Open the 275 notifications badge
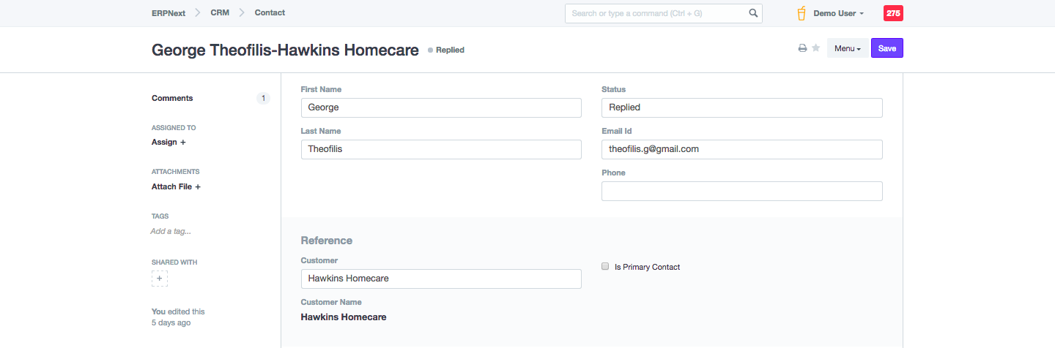This screenshot has height=348, width=1055. click(893, 13)
